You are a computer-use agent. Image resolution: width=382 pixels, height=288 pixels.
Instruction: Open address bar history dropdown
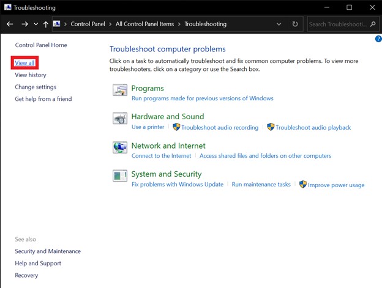coord(279,24)
